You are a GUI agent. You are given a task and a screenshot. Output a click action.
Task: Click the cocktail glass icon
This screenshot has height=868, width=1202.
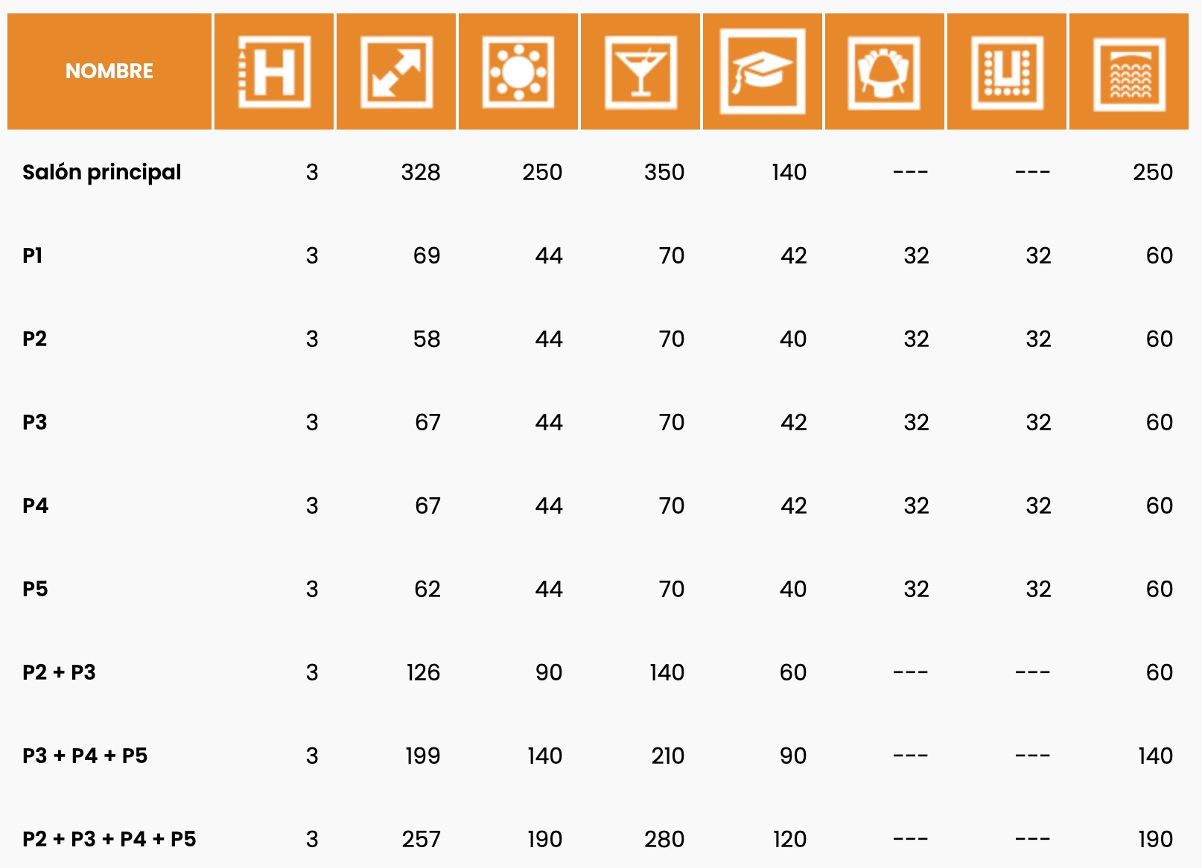tap(640, 72)
